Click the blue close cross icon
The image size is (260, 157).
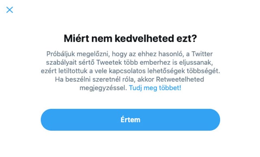tap(10, 10)
